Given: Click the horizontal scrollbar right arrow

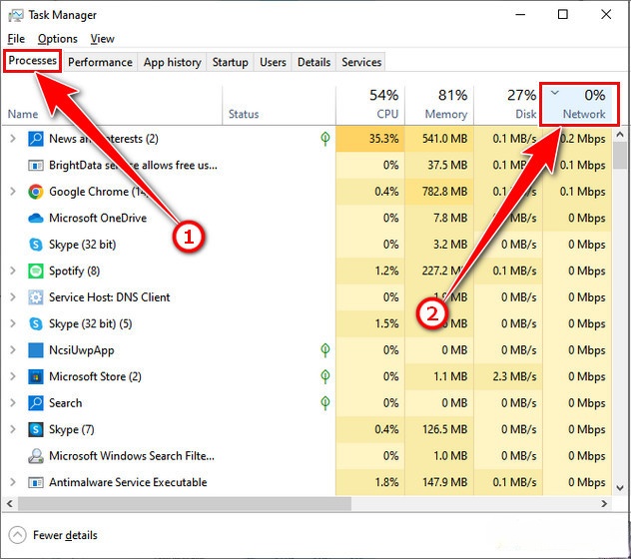Looking at the screenshot, I should [x=604, y=503].
